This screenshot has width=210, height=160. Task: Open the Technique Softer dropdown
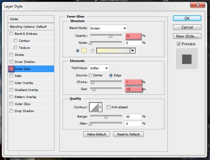99,68
